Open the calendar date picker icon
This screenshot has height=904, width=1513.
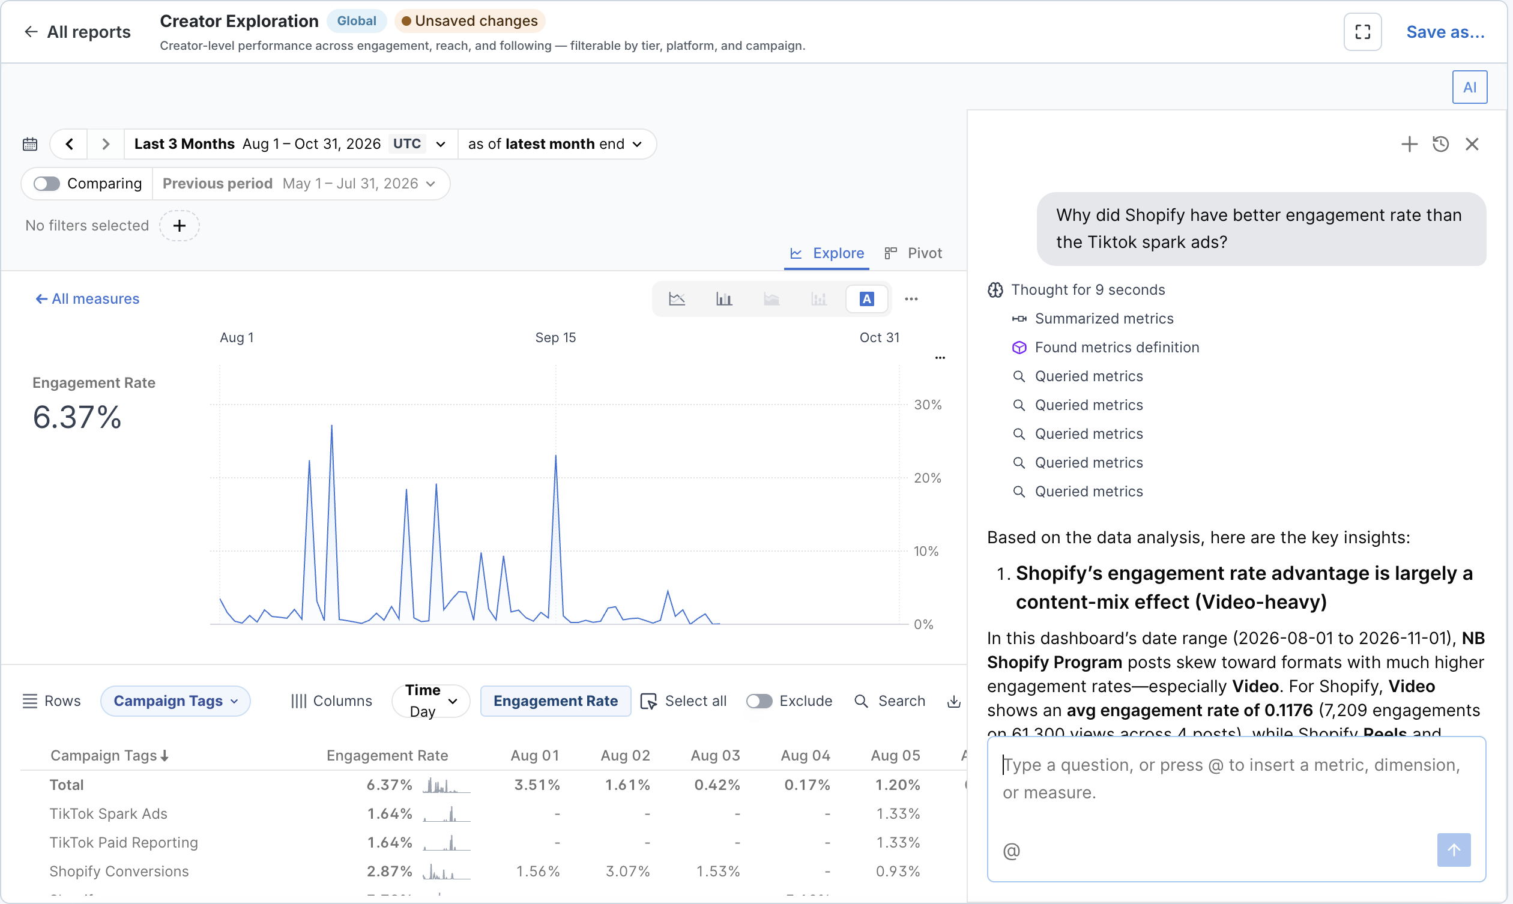30,143
